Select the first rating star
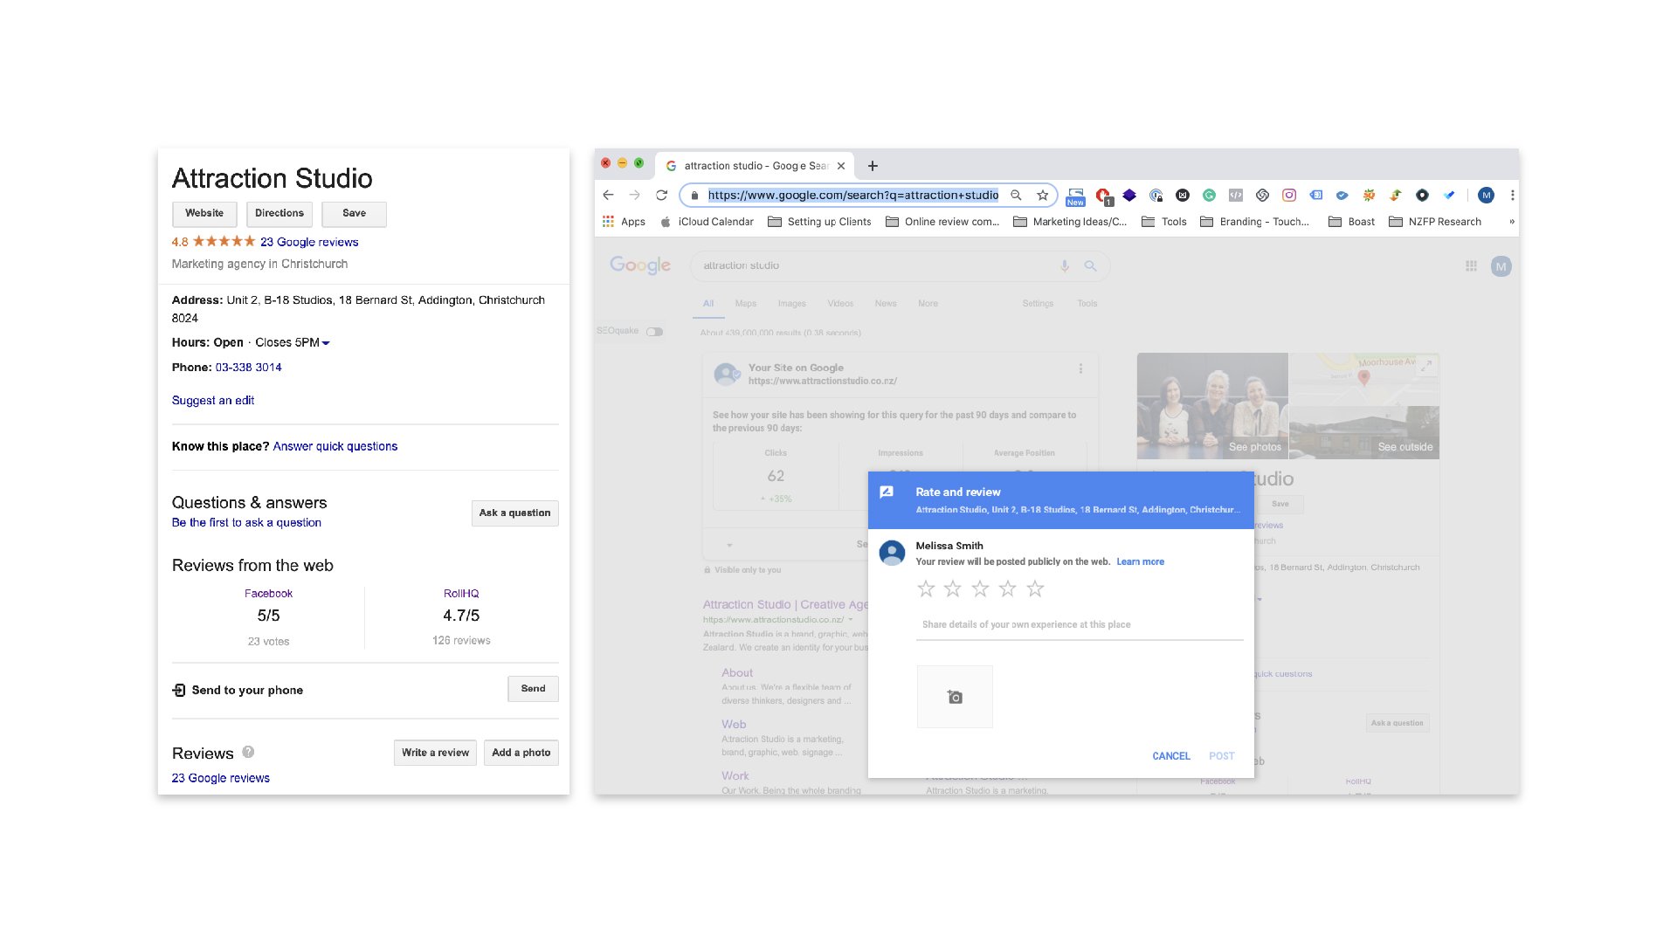Image resolution: width=1677 pixels, height=943 pixels. (x=926, y=589)
